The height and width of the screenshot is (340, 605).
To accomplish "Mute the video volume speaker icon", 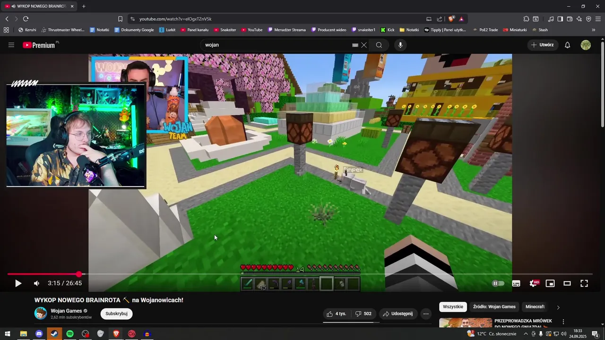I will point(36,283).
